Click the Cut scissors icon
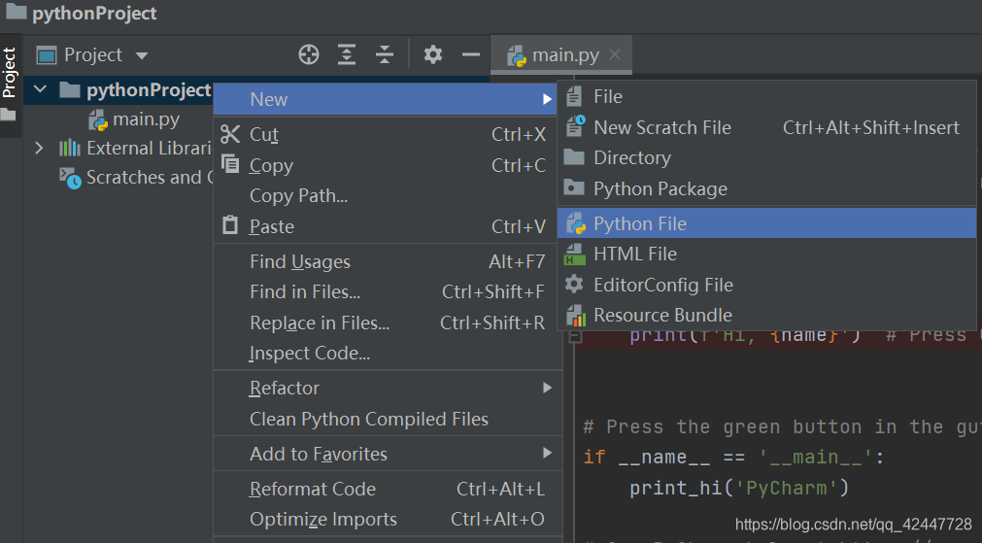The height and width of the screenshot is (543, 982). pyautogui.click(x=230, y=134)
